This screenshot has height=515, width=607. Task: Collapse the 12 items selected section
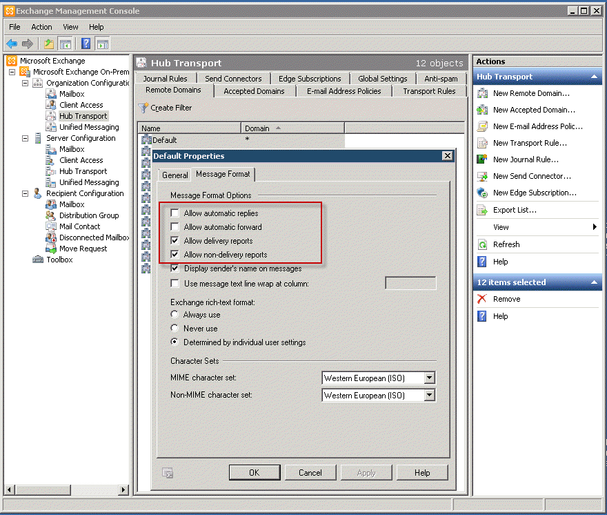pos(594,282)
